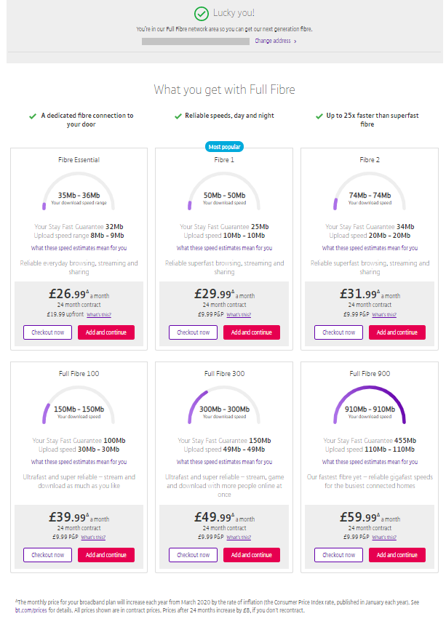Checkout now for Fibre Essential

48,332
